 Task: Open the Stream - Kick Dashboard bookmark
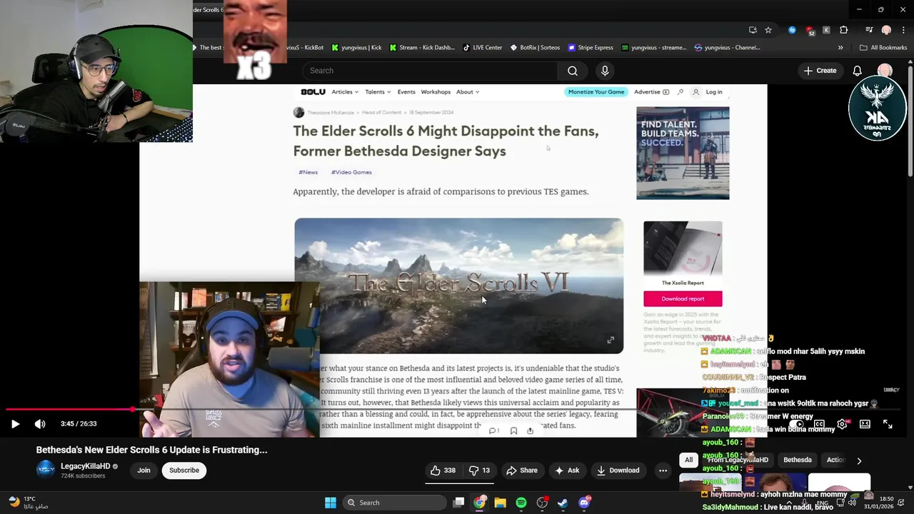422,48
